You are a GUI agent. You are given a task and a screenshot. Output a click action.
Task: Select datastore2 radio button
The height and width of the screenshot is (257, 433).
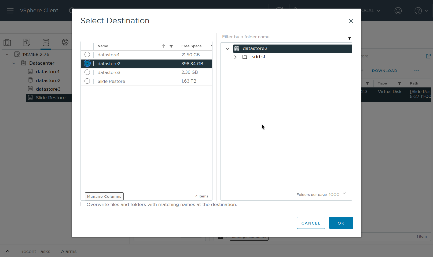click(87, 64)
